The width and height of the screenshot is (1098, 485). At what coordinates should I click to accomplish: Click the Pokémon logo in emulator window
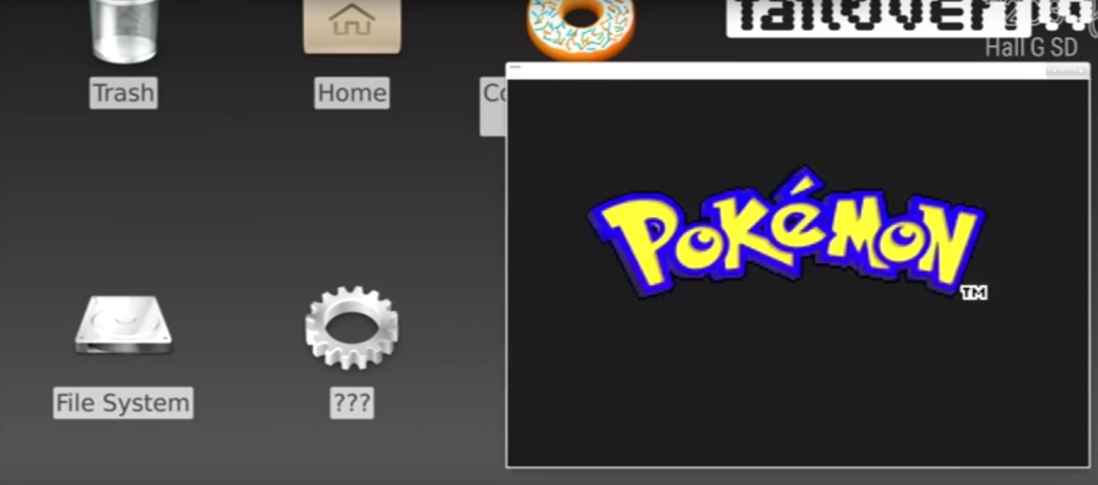pyautogui.click(x=788, y=233)
